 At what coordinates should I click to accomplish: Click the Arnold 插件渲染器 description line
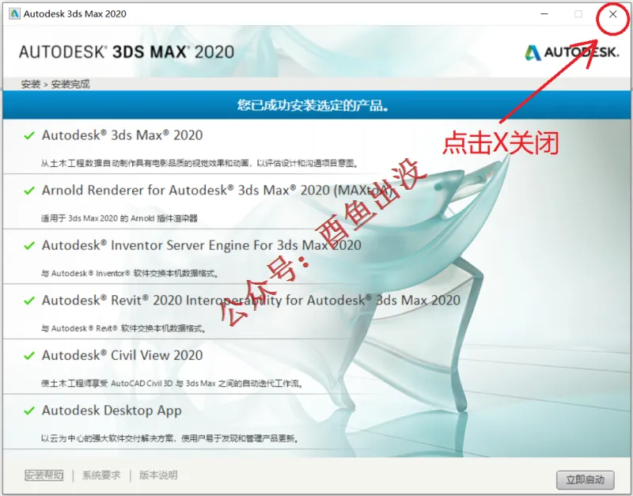tap(119, 218)
